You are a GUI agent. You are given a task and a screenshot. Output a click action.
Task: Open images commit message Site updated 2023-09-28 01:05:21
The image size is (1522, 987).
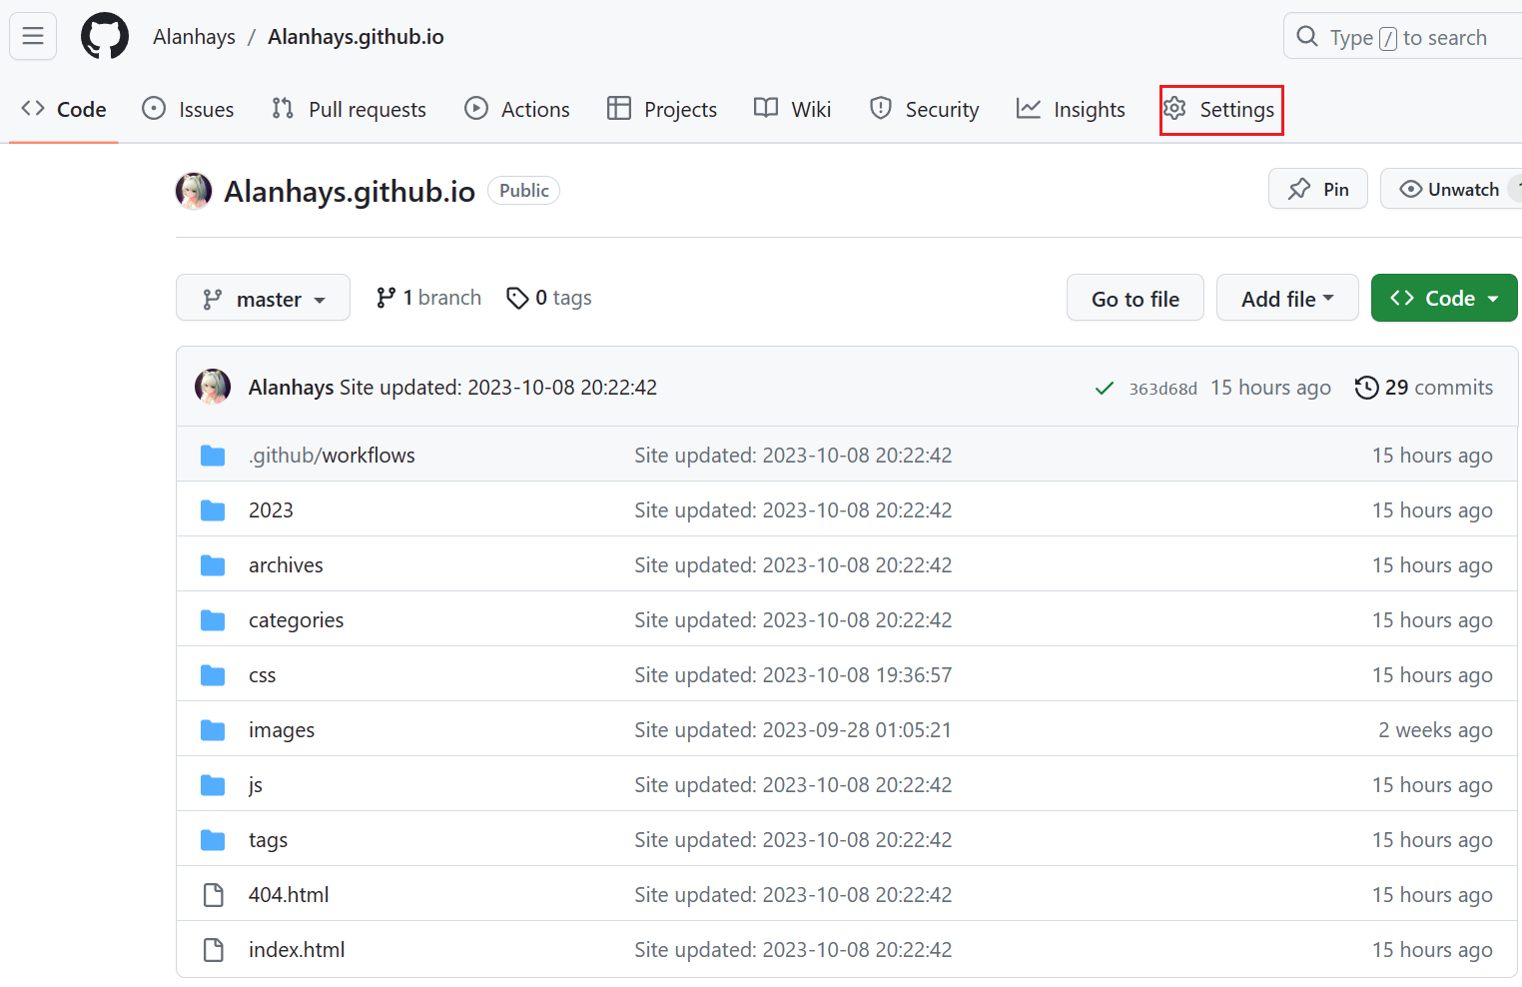pos(793,730)
